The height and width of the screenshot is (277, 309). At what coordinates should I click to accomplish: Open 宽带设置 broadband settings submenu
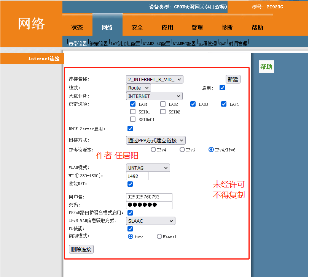coord(78,44)
